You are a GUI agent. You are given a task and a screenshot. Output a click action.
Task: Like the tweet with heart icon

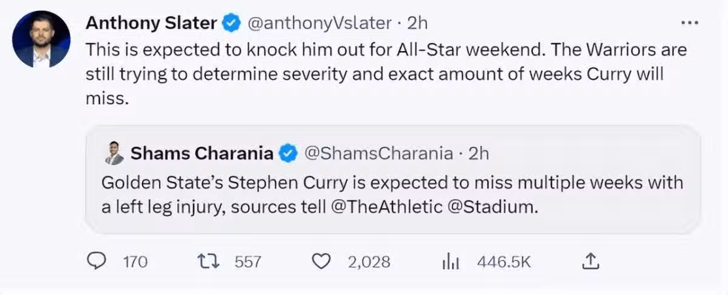pyautogui.click(x=320, y=262)
